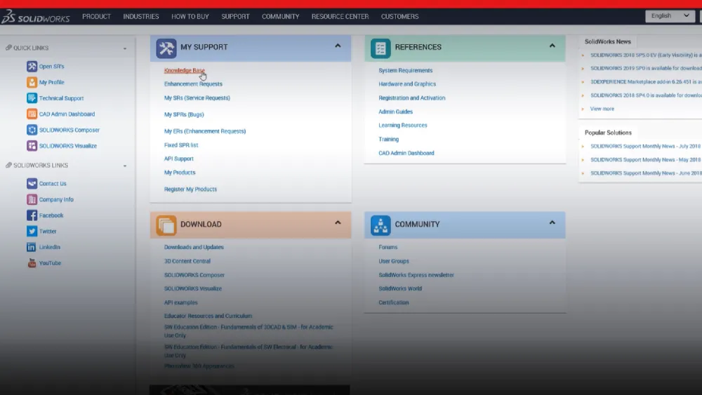702x395 pixels.
Task: Open the Industries menu
Action: tap(141, 17)
